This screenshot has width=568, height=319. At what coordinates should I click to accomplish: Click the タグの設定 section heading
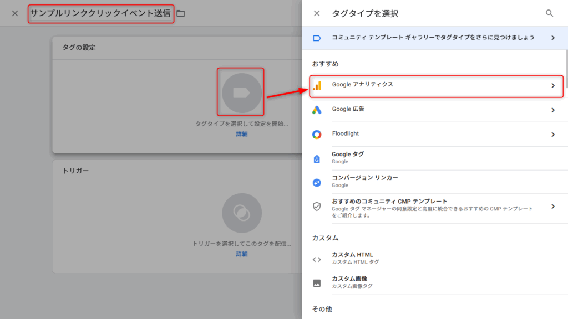(79, 48)
